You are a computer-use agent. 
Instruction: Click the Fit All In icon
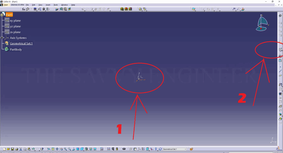tap(53, 149)
